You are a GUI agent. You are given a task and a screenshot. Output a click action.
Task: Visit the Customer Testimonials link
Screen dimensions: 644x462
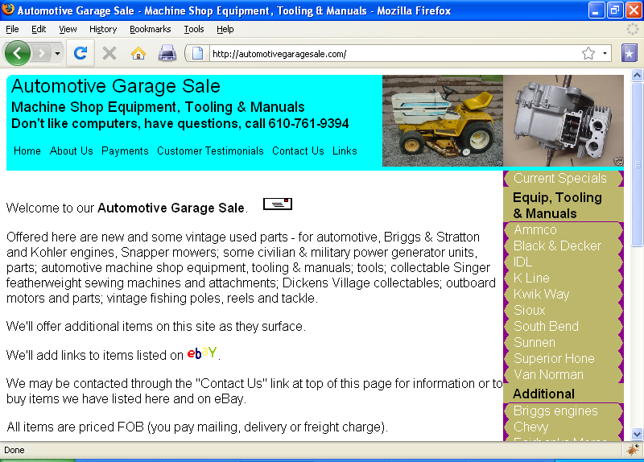[x=210, y=151]
